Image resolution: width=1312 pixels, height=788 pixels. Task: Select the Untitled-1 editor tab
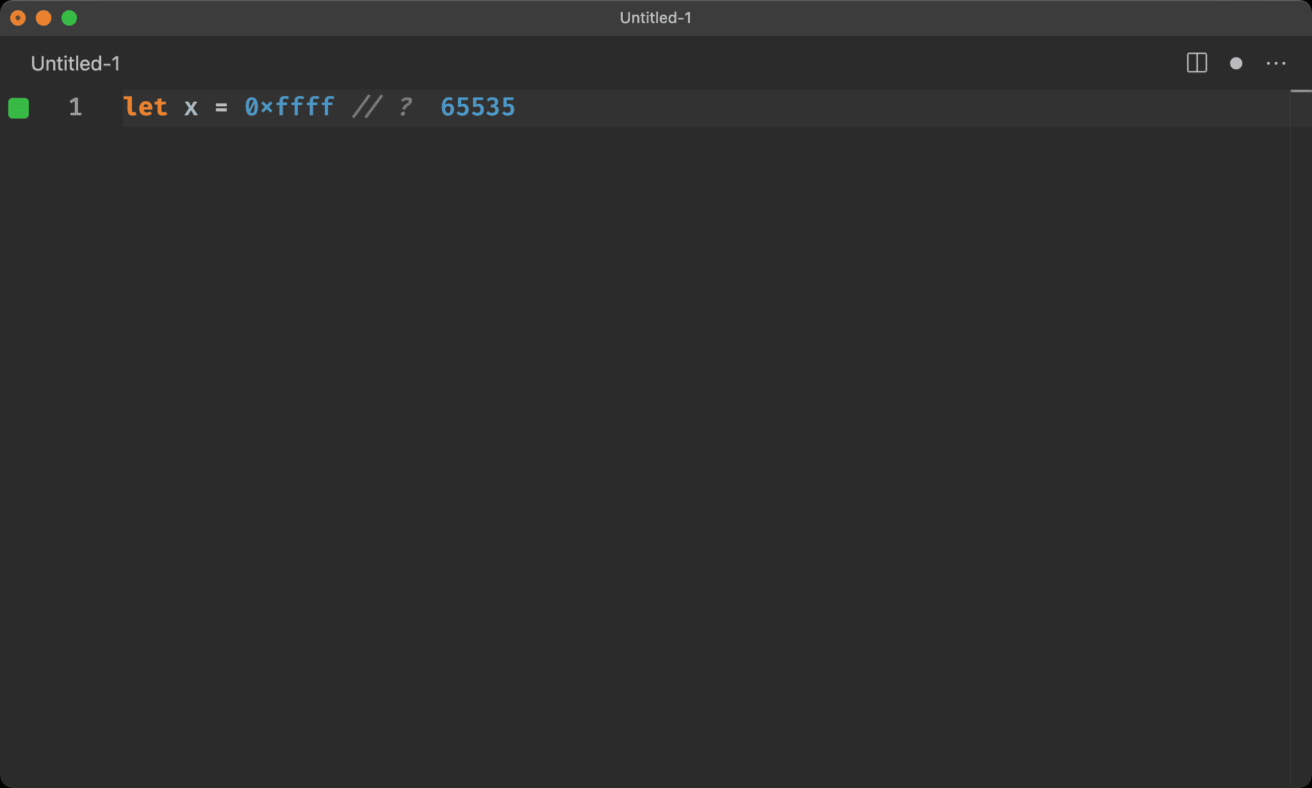[x=76, y=63]
